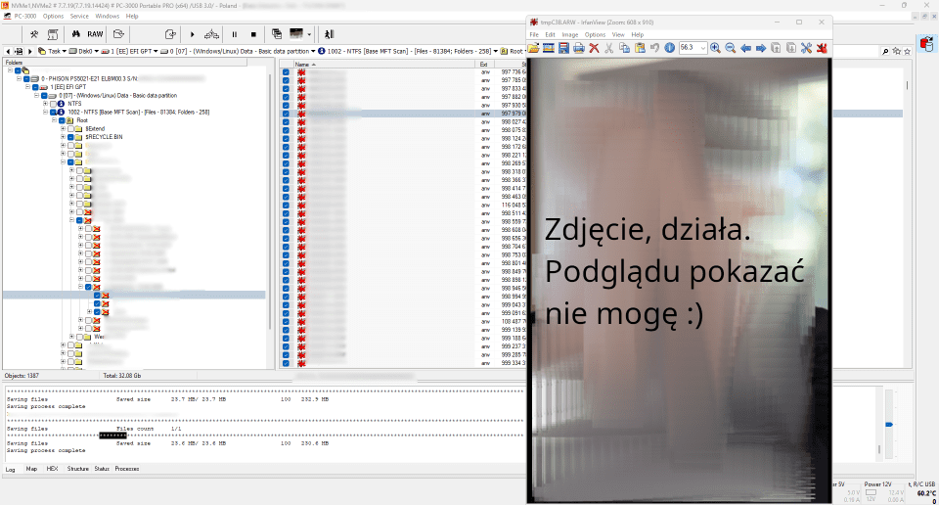Screen dimensions: 939x505
Task: Pause the running task
Action: pyautogui.click(x=234, y=34)
